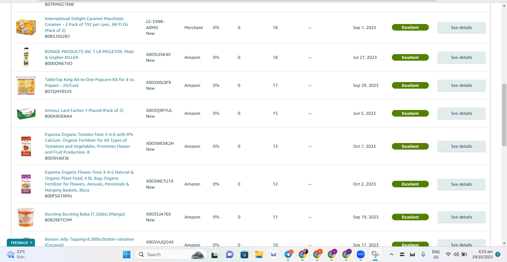Image resolution: width=507 pixels, height=262 pixels.
Task: Click the ASIN text B07QHY85VS
Action: pyautogui.click(x=58, y=91)
